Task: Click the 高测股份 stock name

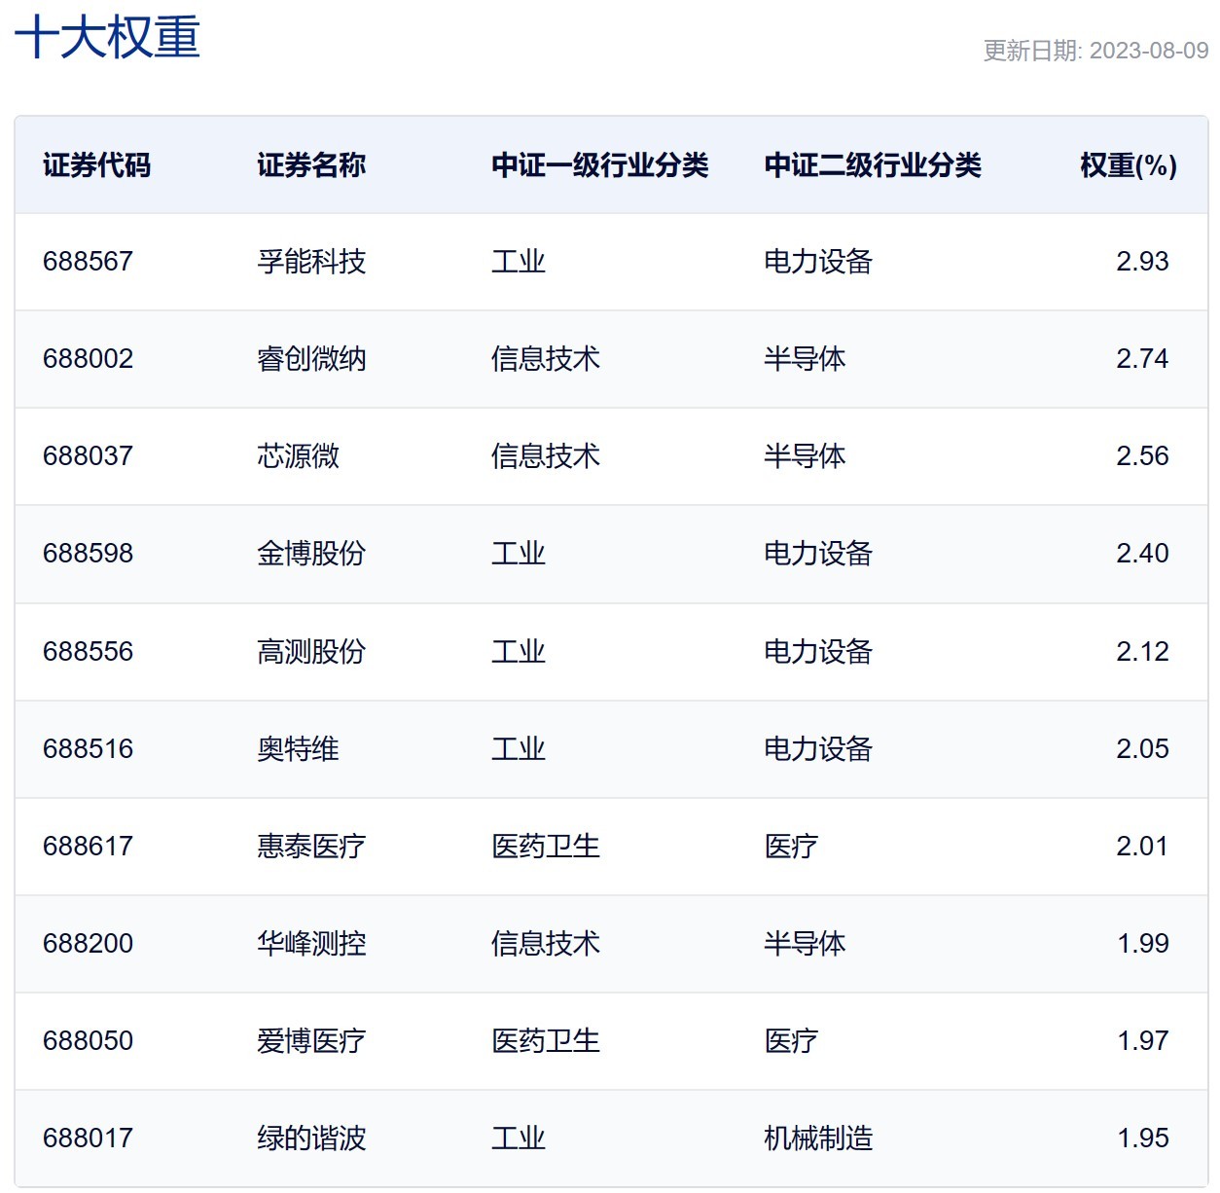Action: (x=310, y=651)
